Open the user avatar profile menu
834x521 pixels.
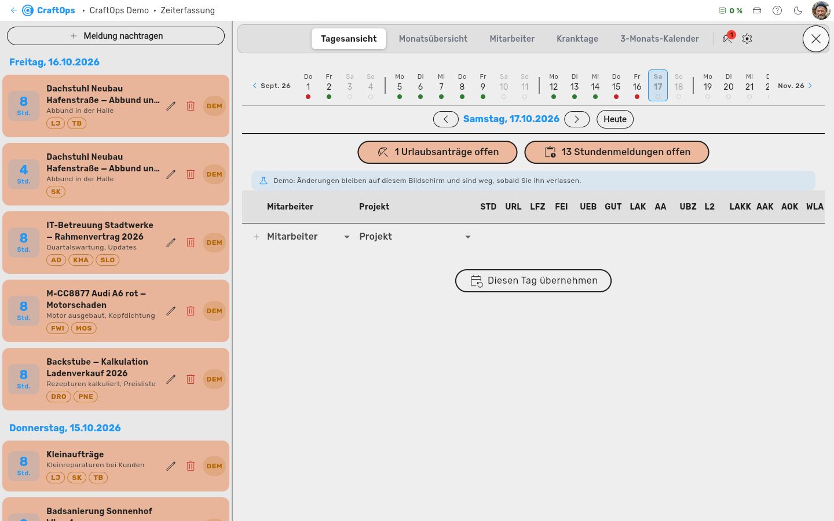click(821, 10)
